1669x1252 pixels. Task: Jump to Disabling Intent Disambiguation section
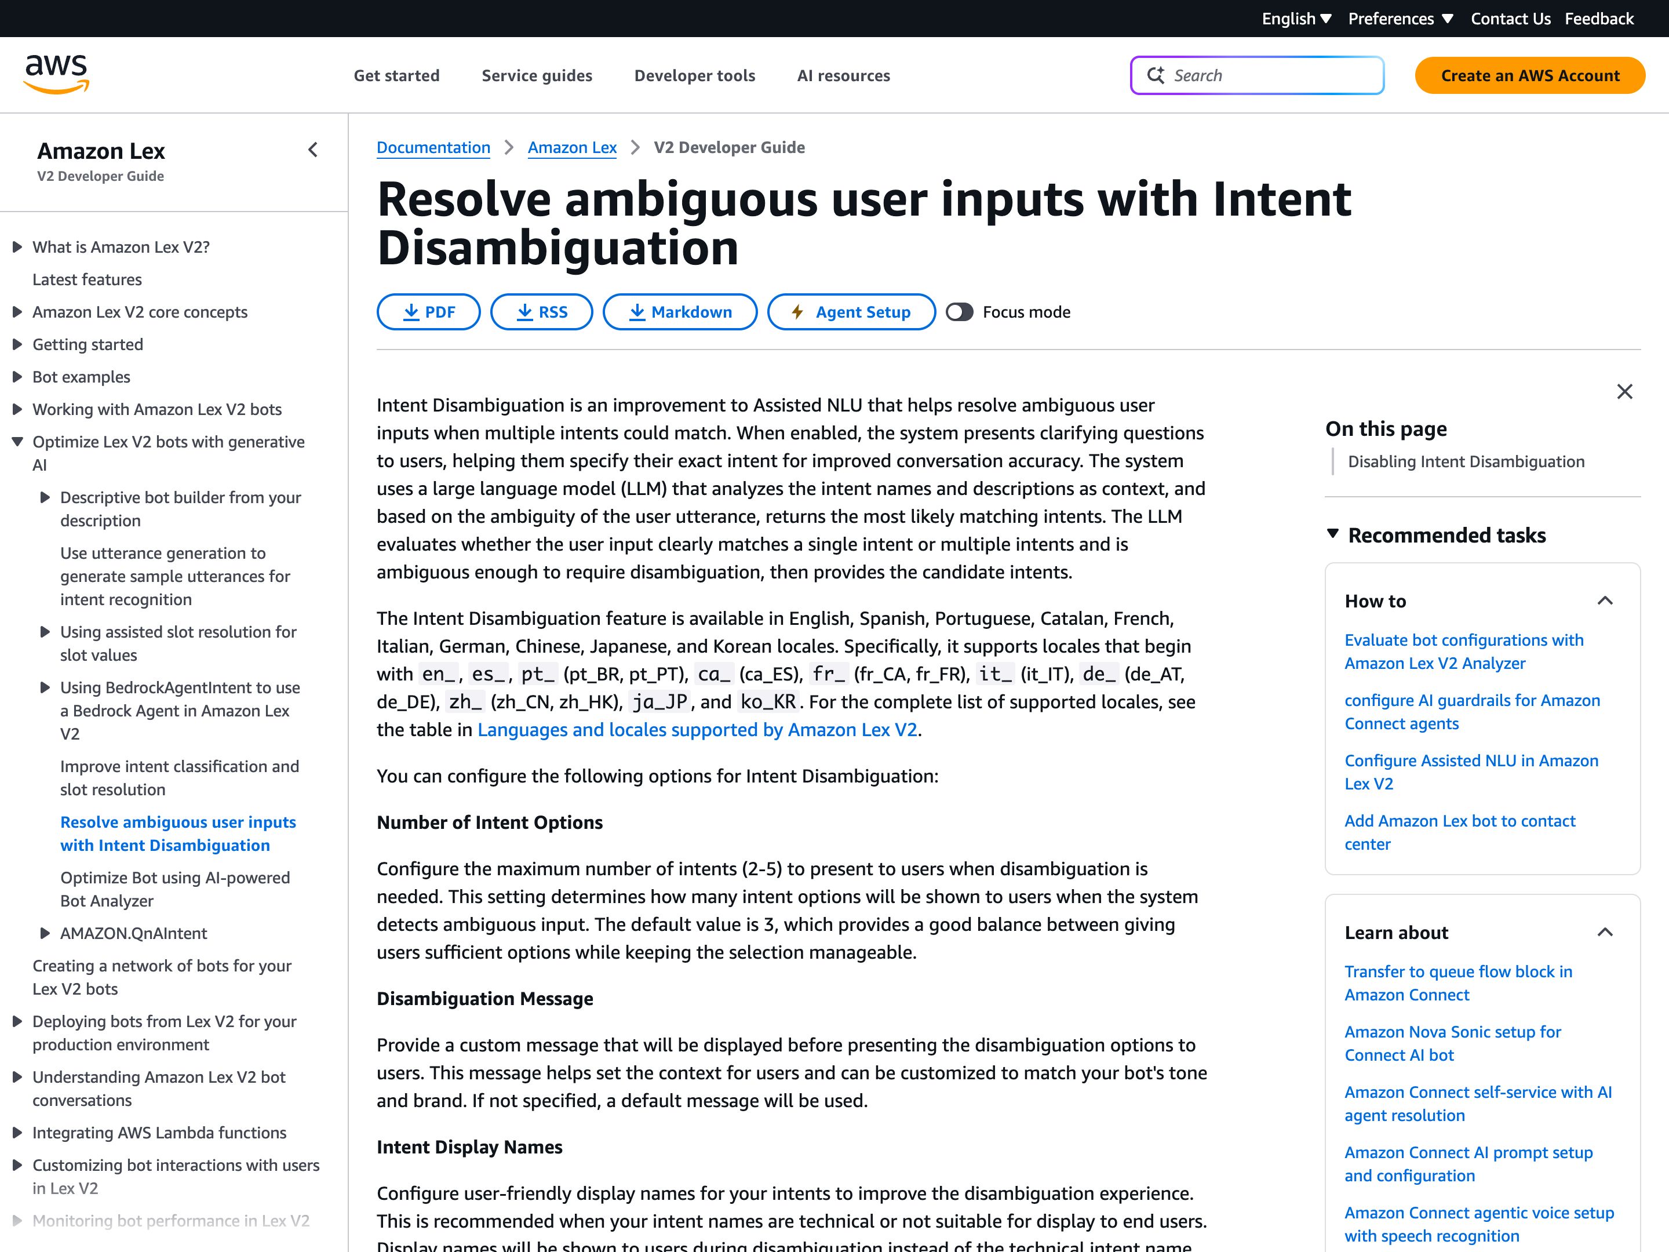(1465, 461)
